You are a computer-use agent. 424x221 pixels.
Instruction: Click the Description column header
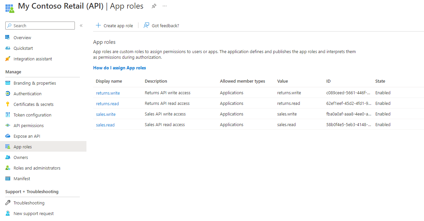click(156, 81)
